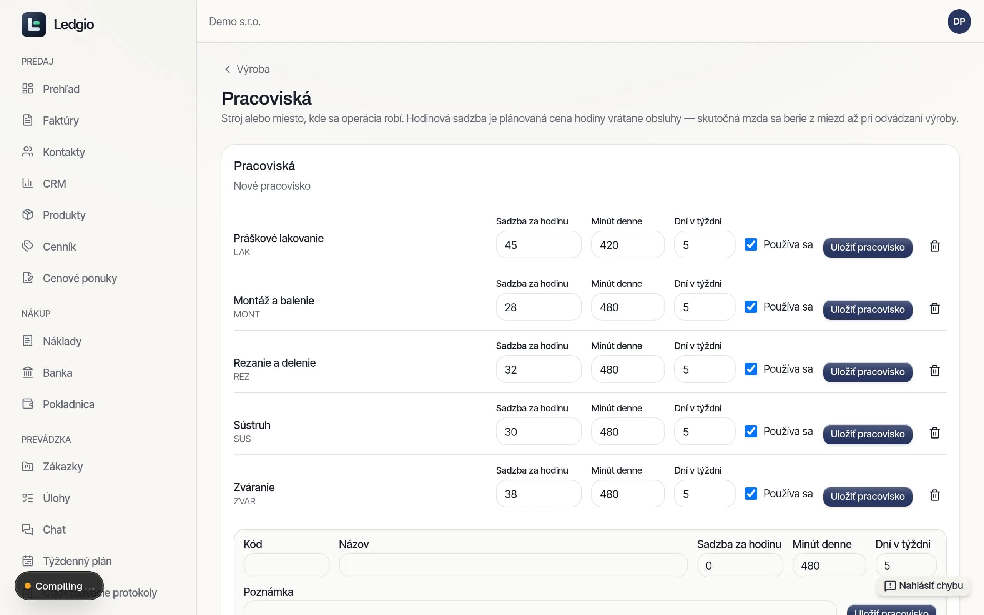This screenshot has width=984, height=615.
Task: Uncheck Používa sa for Montáž a balenie
Action: [x=751, y=307]
